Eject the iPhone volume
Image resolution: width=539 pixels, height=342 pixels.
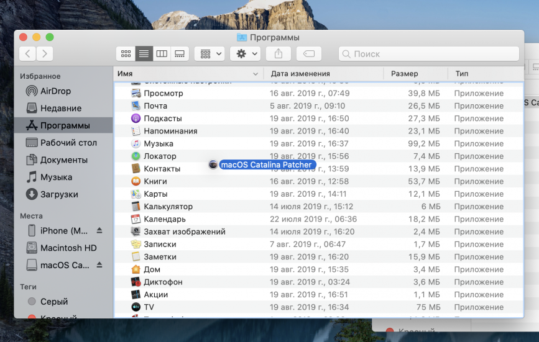click(x=99, y=231)
